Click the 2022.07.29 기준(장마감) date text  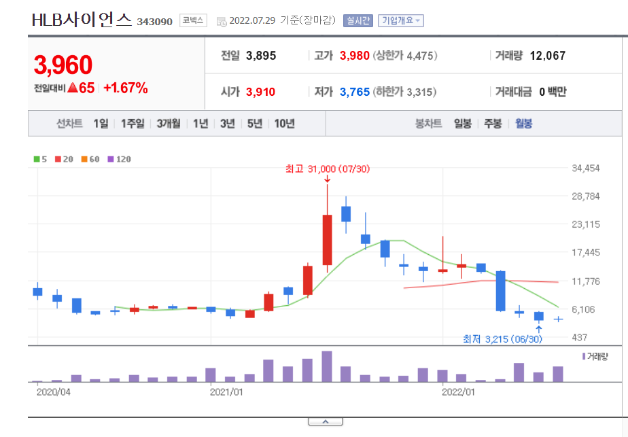(x=282, y=20)
